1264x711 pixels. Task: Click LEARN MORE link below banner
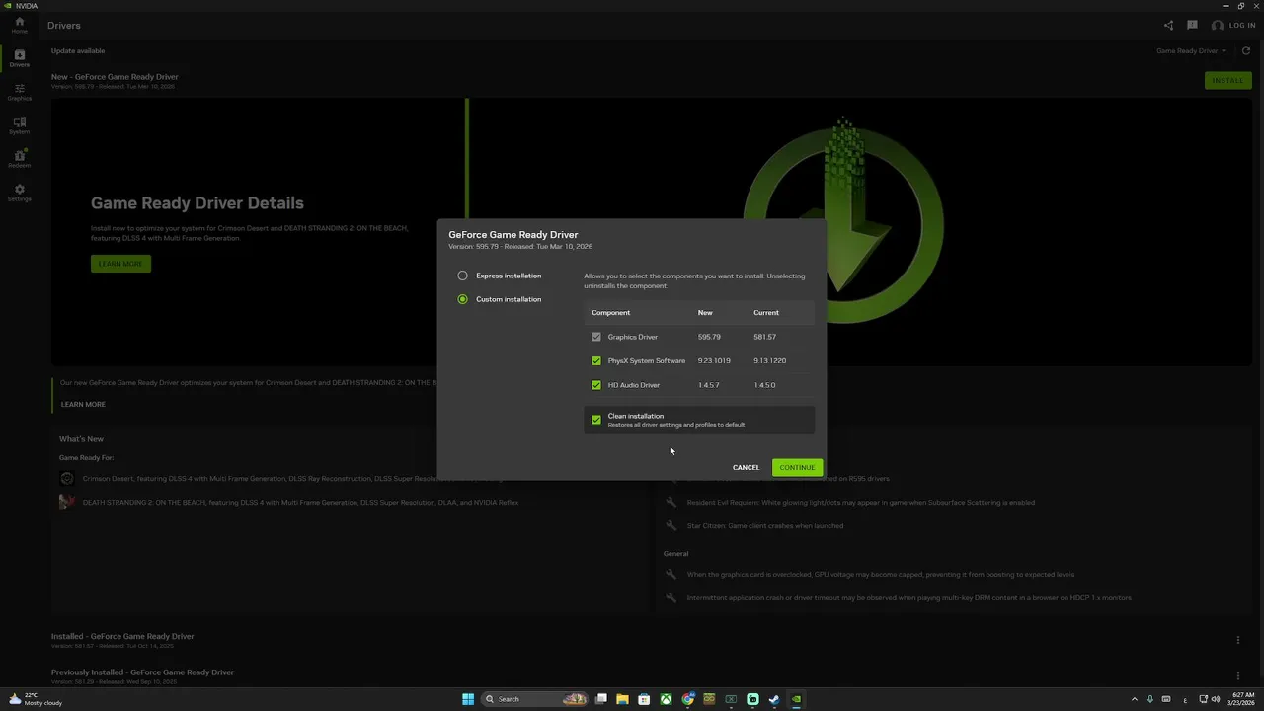pos(83,404)
